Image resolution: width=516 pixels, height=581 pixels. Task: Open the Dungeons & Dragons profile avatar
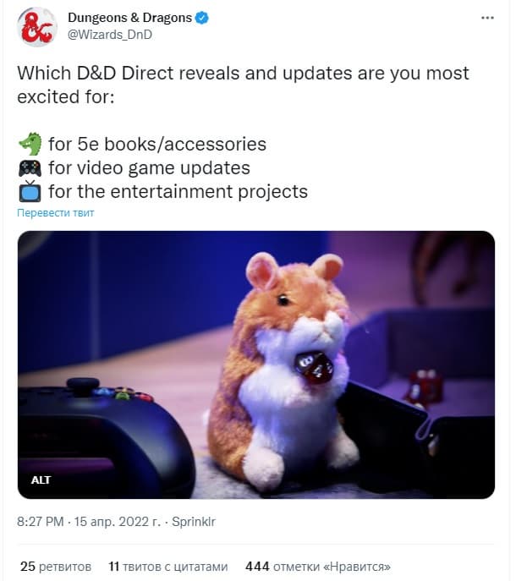[36, 27]
